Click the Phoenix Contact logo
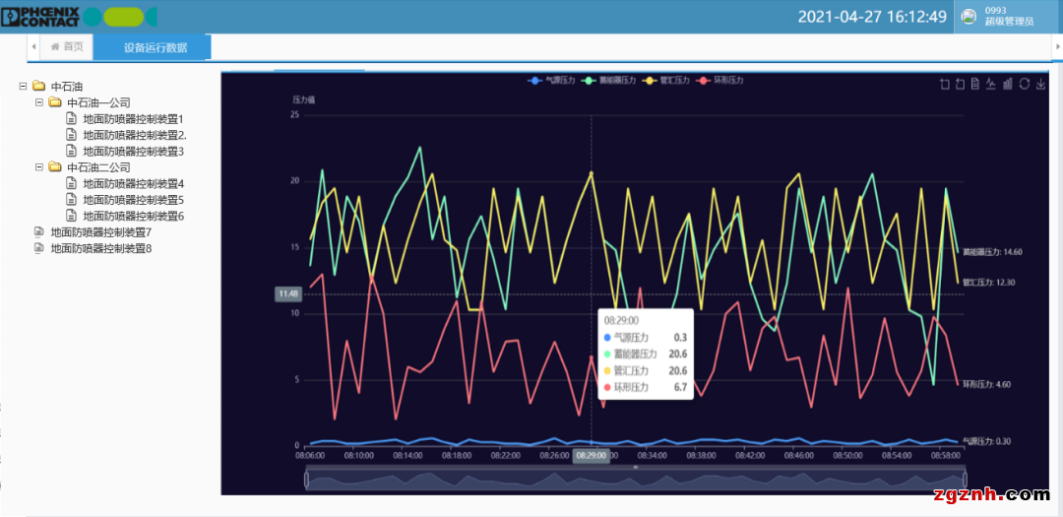This screenshot has height=517, width=1063. (x=40, y=17)
